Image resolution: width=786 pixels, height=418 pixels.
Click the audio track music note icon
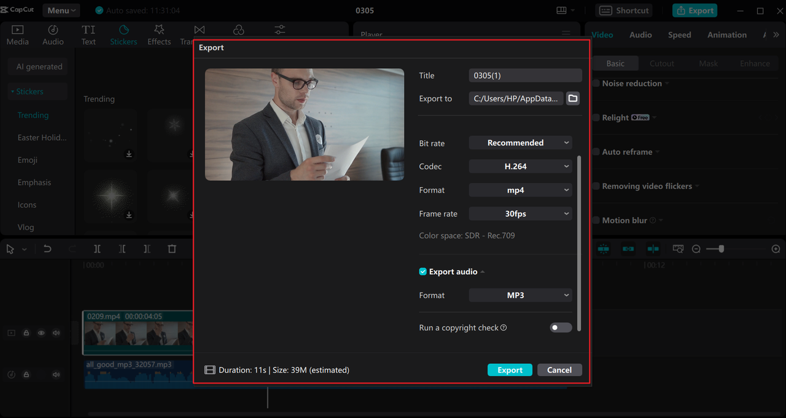click(11, 374)
